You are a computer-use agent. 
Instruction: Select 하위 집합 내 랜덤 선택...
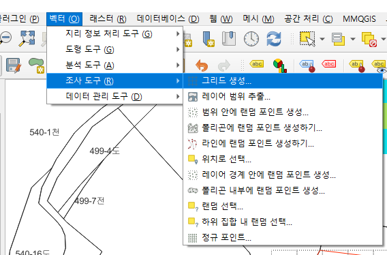[283, 222]
